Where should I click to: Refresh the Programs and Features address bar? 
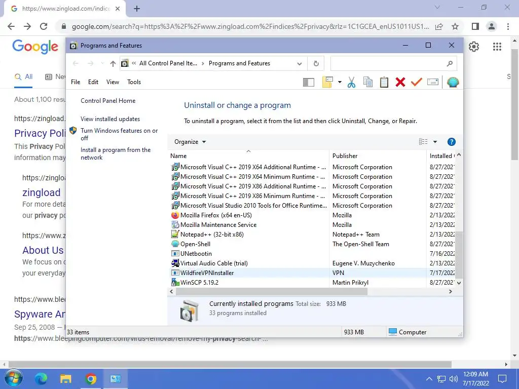pos(316,63)
